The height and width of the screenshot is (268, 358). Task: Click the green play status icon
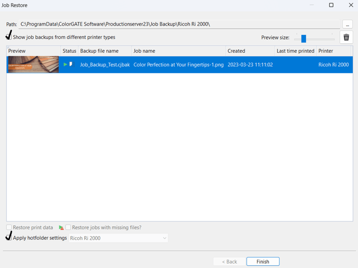(x=65, y=64)
